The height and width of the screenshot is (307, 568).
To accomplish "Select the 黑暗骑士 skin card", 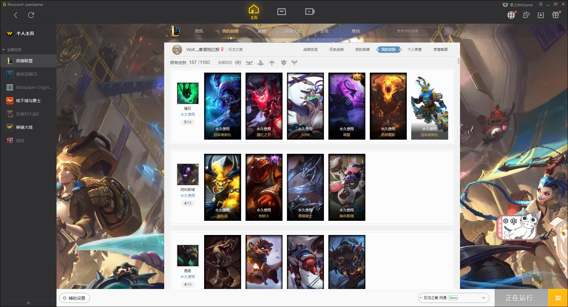I will (305, 187).
